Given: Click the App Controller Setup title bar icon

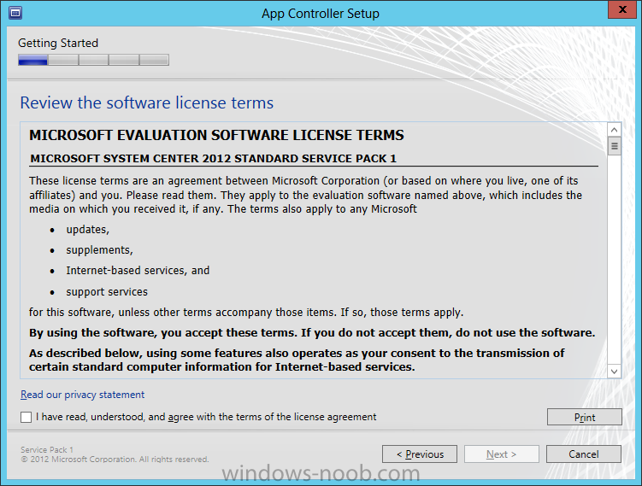Looking at the screenshot, I should [x=15, y=13].
